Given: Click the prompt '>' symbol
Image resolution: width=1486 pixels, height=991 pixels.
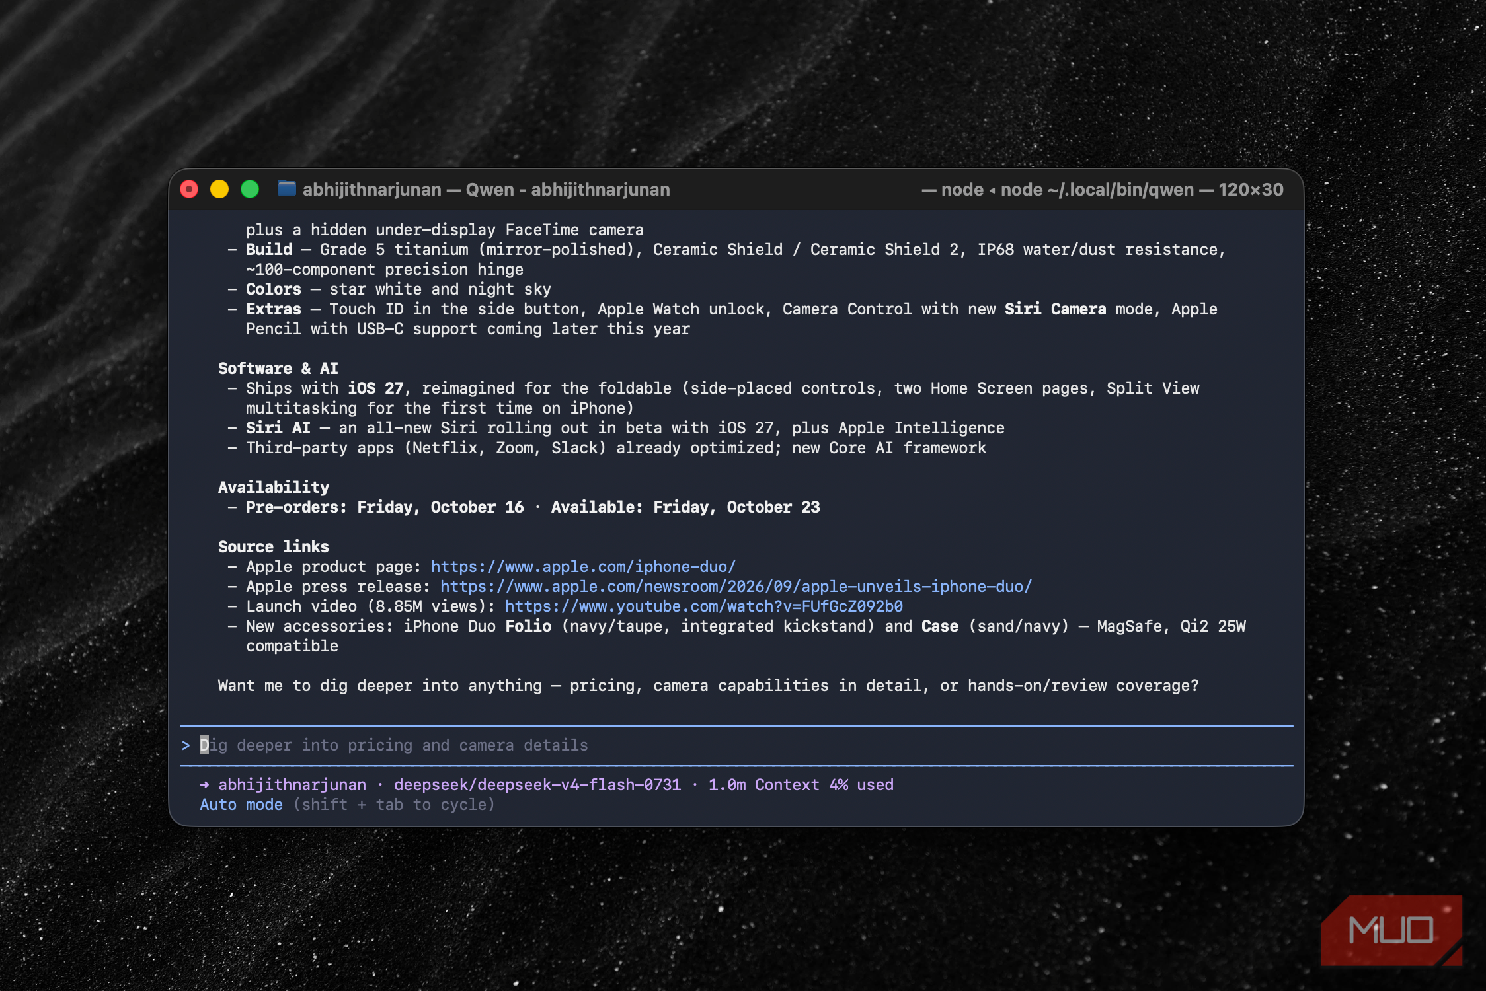Looking at the screenshot, I should [x=186, y=745].
